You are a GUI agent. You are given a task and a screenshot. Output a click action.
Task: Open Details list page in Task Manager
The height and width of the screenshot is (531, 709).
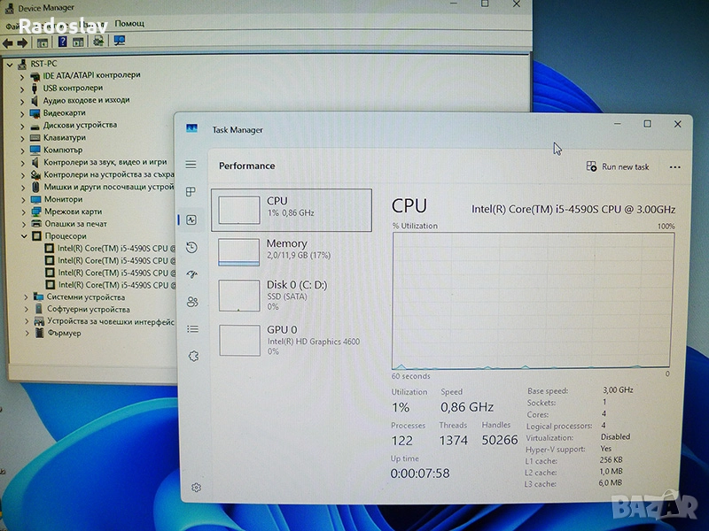click(x=192, y=329)
